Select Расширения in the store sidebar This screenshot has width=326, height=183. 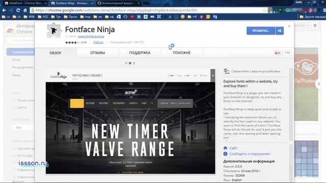(22, 67)
